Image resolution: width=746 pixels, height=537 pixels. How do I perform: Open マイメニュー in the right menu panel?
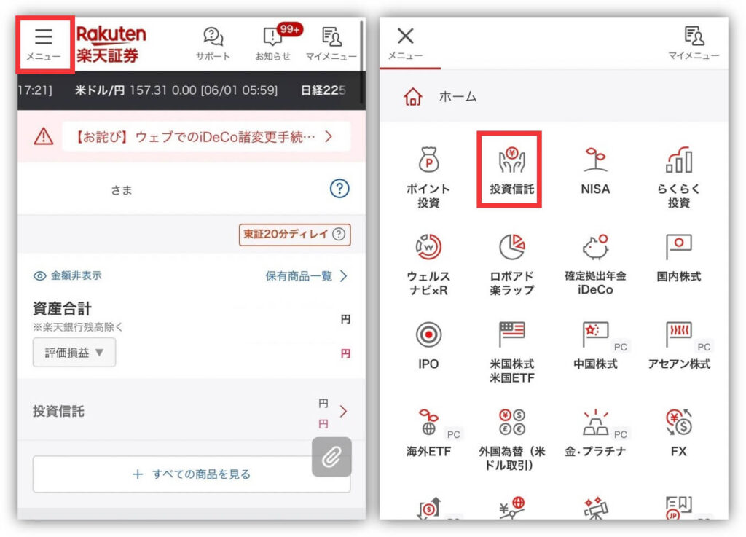pyautogui.click(x=694, y=43)
